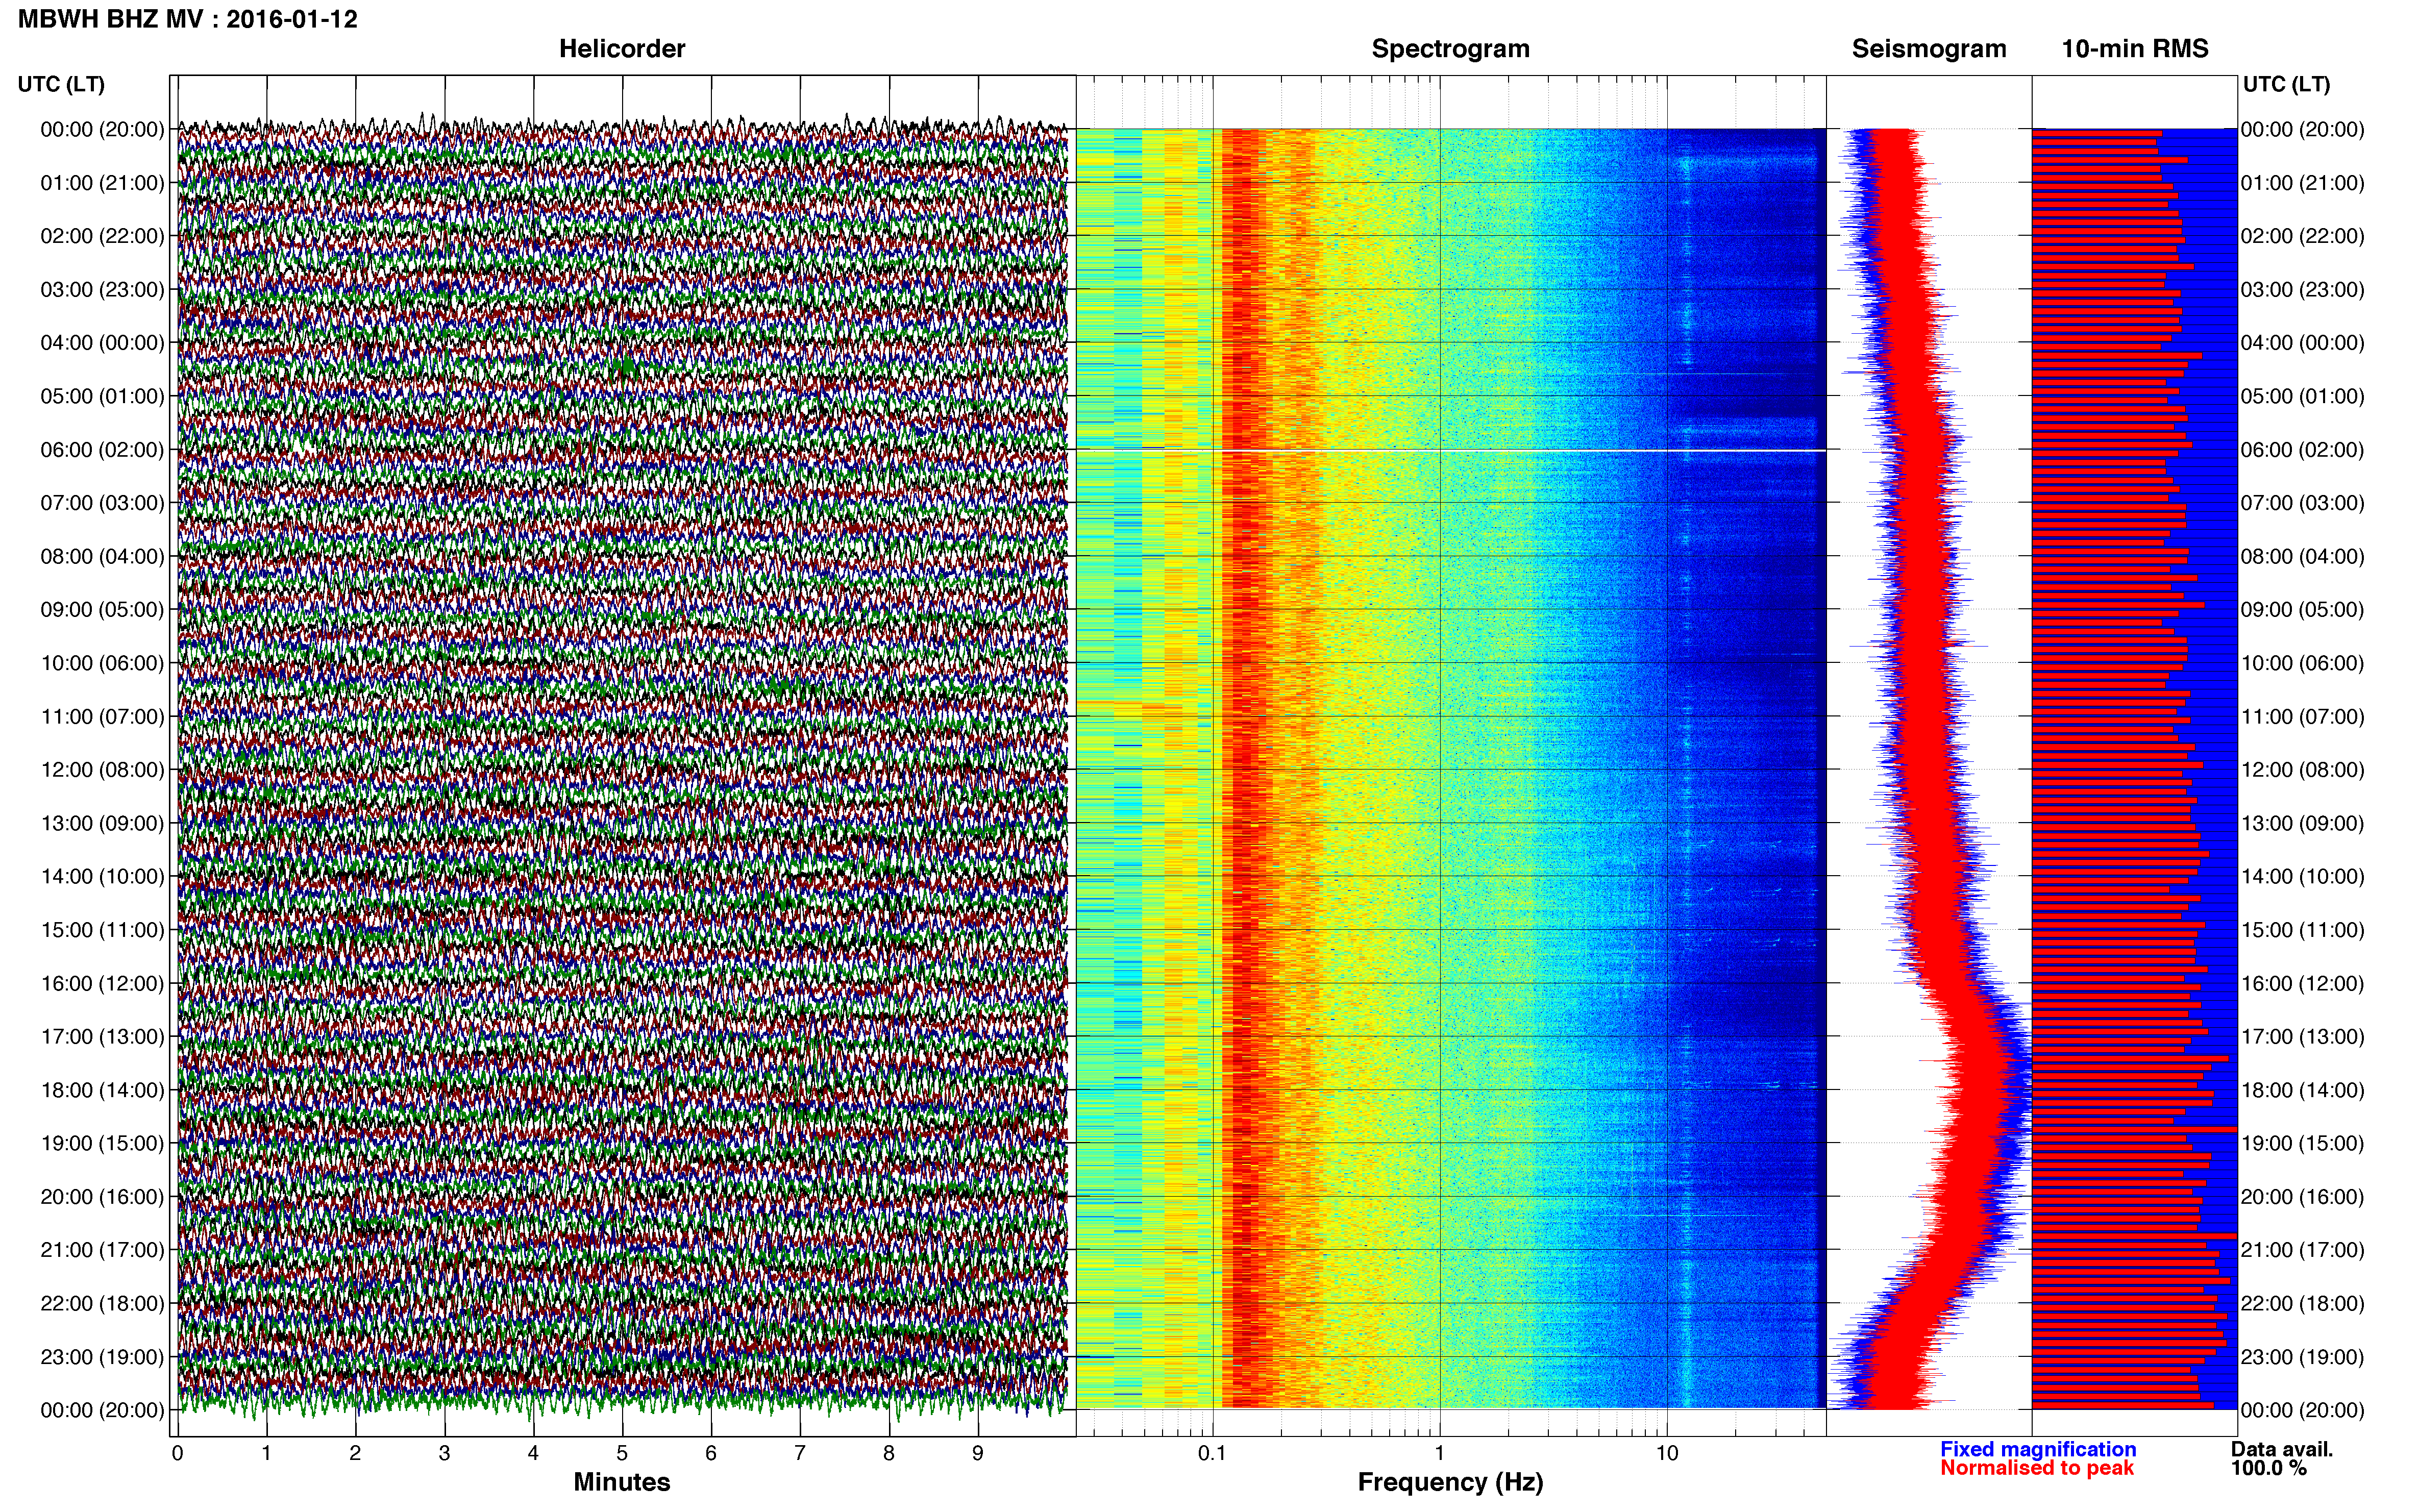Click the left '12:00 (08:00)' time label
The width and height of the screenshot is (2419, 1512).
tap(102, 770)
